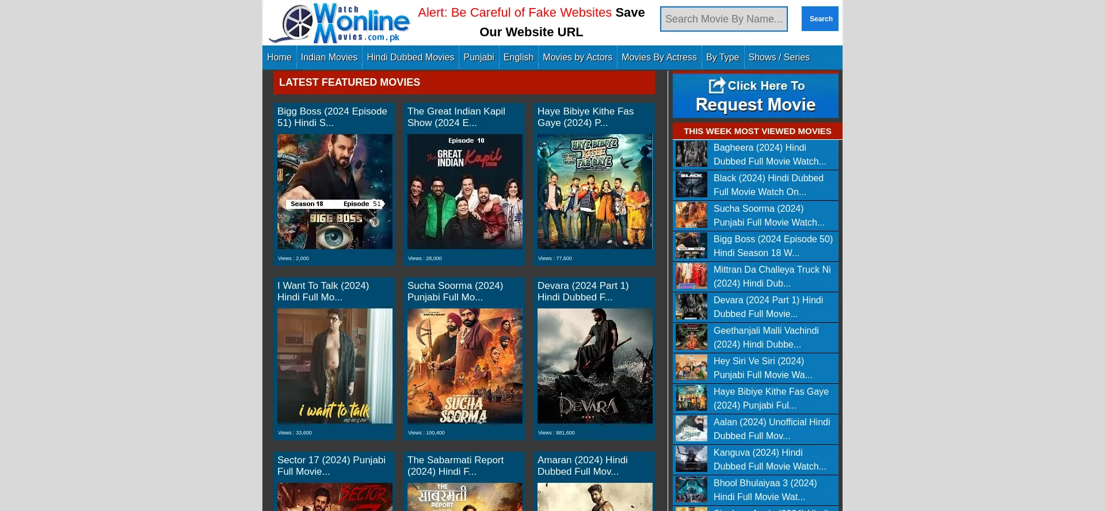
Task: Open Aalan Unofficial Hindi Dubbed link
Action: point(772,429)
